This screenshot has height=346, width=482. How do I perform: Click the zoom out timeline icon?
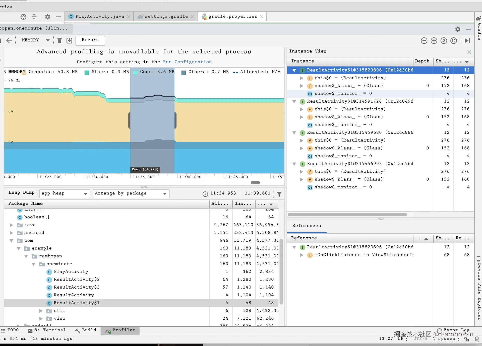tap(424, 41)
